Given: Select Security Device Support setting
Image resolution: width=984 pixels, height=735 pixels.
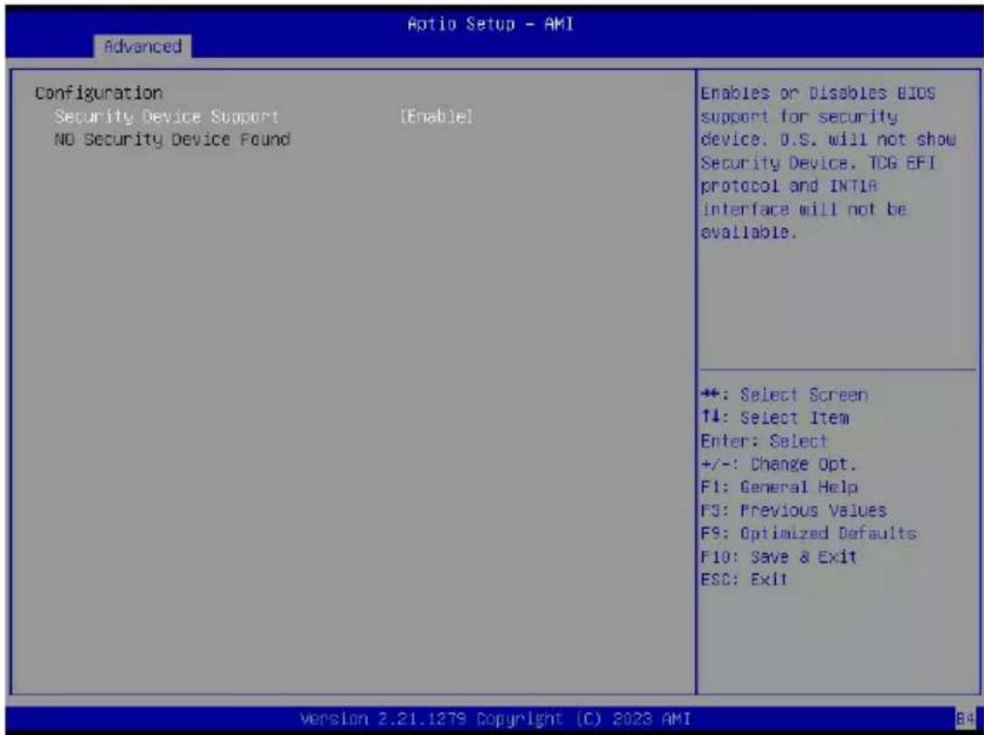Looking at the screenshot, I should pos(167,117).
